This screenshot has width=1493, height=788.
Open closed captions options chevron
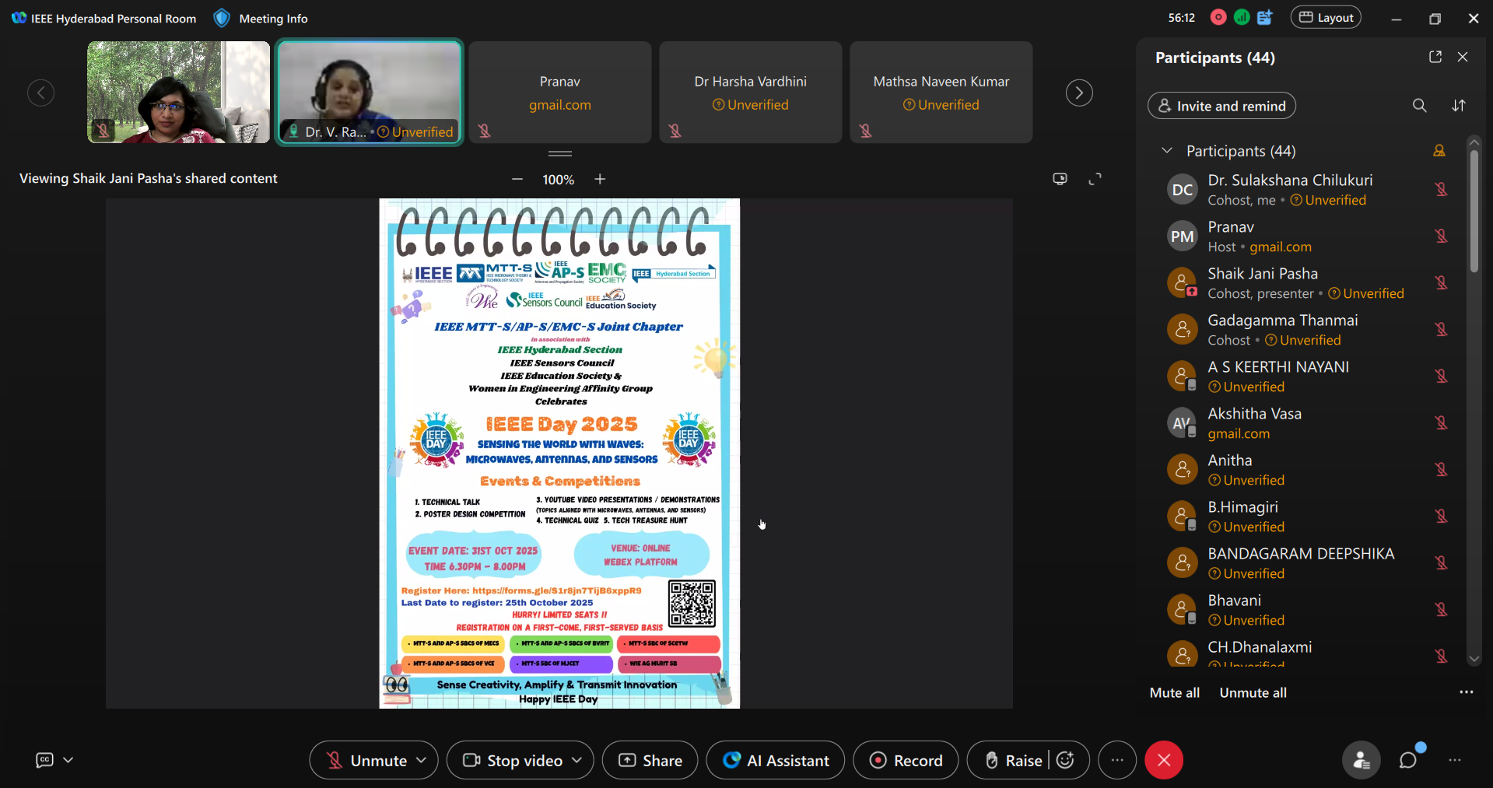tap(68, 760)
